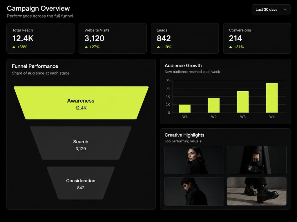Open the woman portrait creative thumbnail
297x222 pixels.
[x=194, y=160]
